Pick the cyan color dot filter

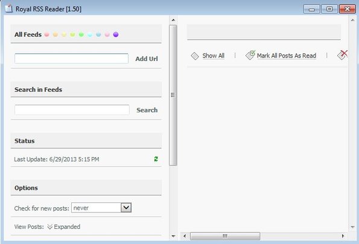(x=90, y=34)
